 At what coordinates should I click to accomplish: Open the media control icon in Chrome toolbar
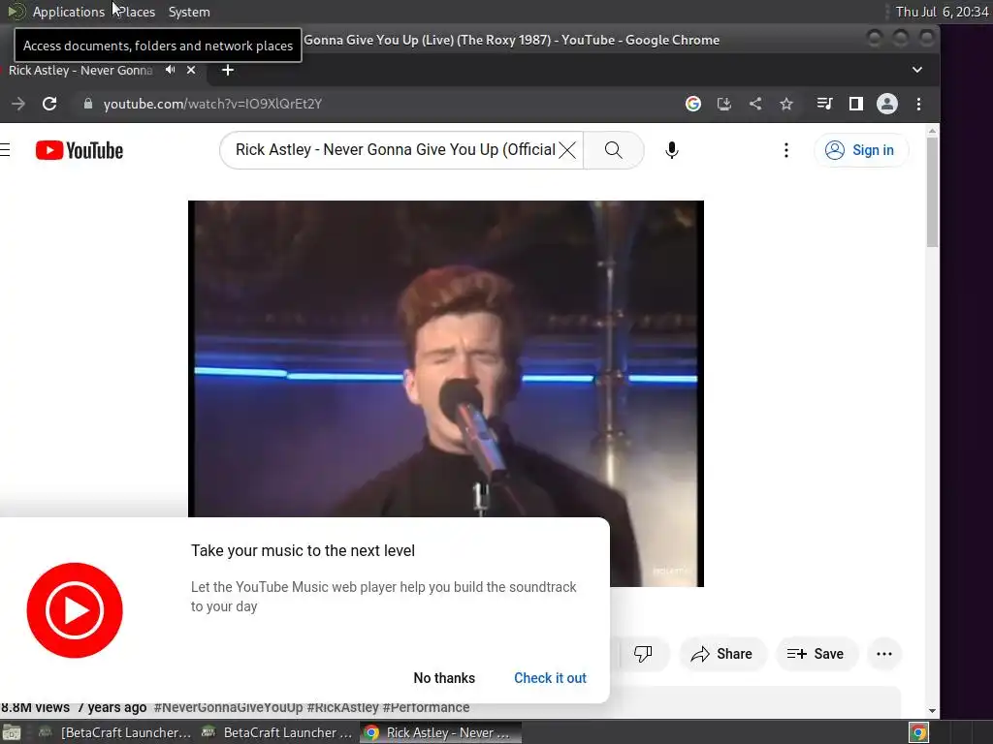[824, 104]
